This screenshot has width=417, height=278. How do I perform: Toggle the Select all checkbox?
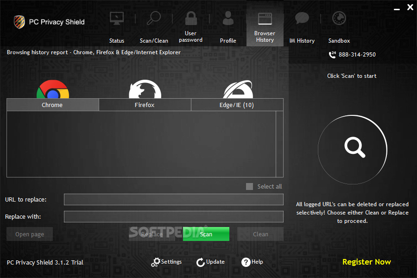[249, 186]
